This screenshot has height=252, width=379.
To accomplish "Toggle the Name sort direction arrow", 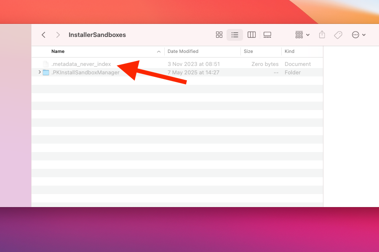I will point(159,52).
